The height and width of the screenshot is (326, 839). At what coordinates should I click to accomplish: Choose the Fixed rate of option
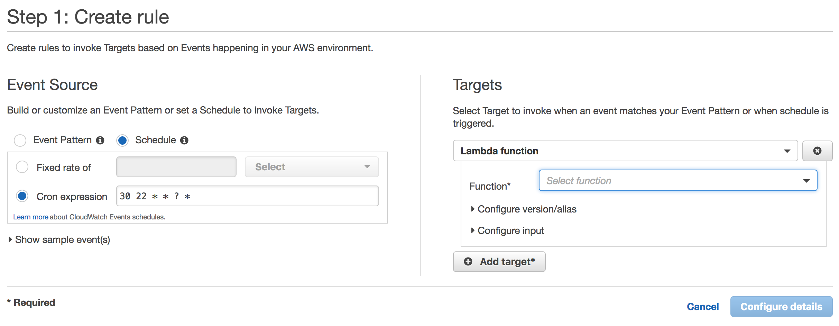click(x=22, y=167)
